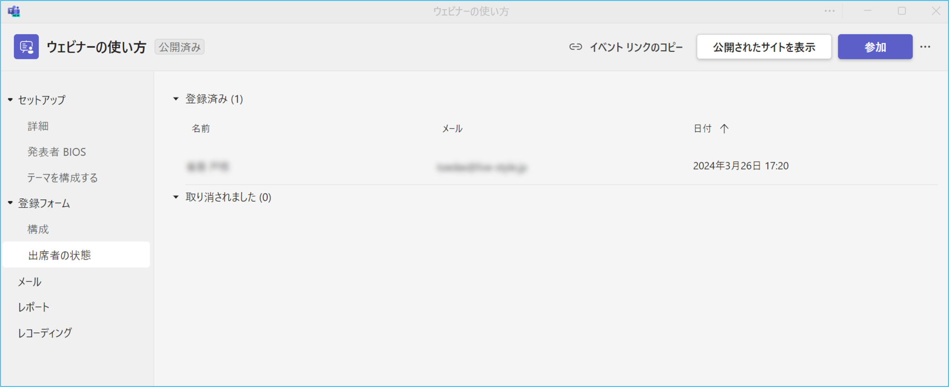Viewport: 949px width, 387px height.
Task: Click 公開されたサイトを表示 button
Action: point(764,47)
